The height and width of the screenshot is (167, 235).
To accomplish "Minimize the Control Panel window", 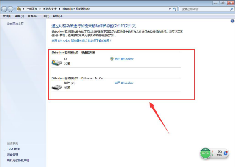I will 215,3.
